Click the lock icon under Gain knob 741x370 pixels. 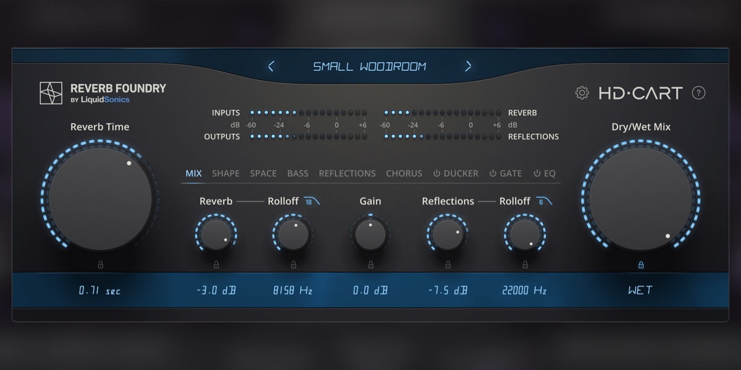[371, 265]
